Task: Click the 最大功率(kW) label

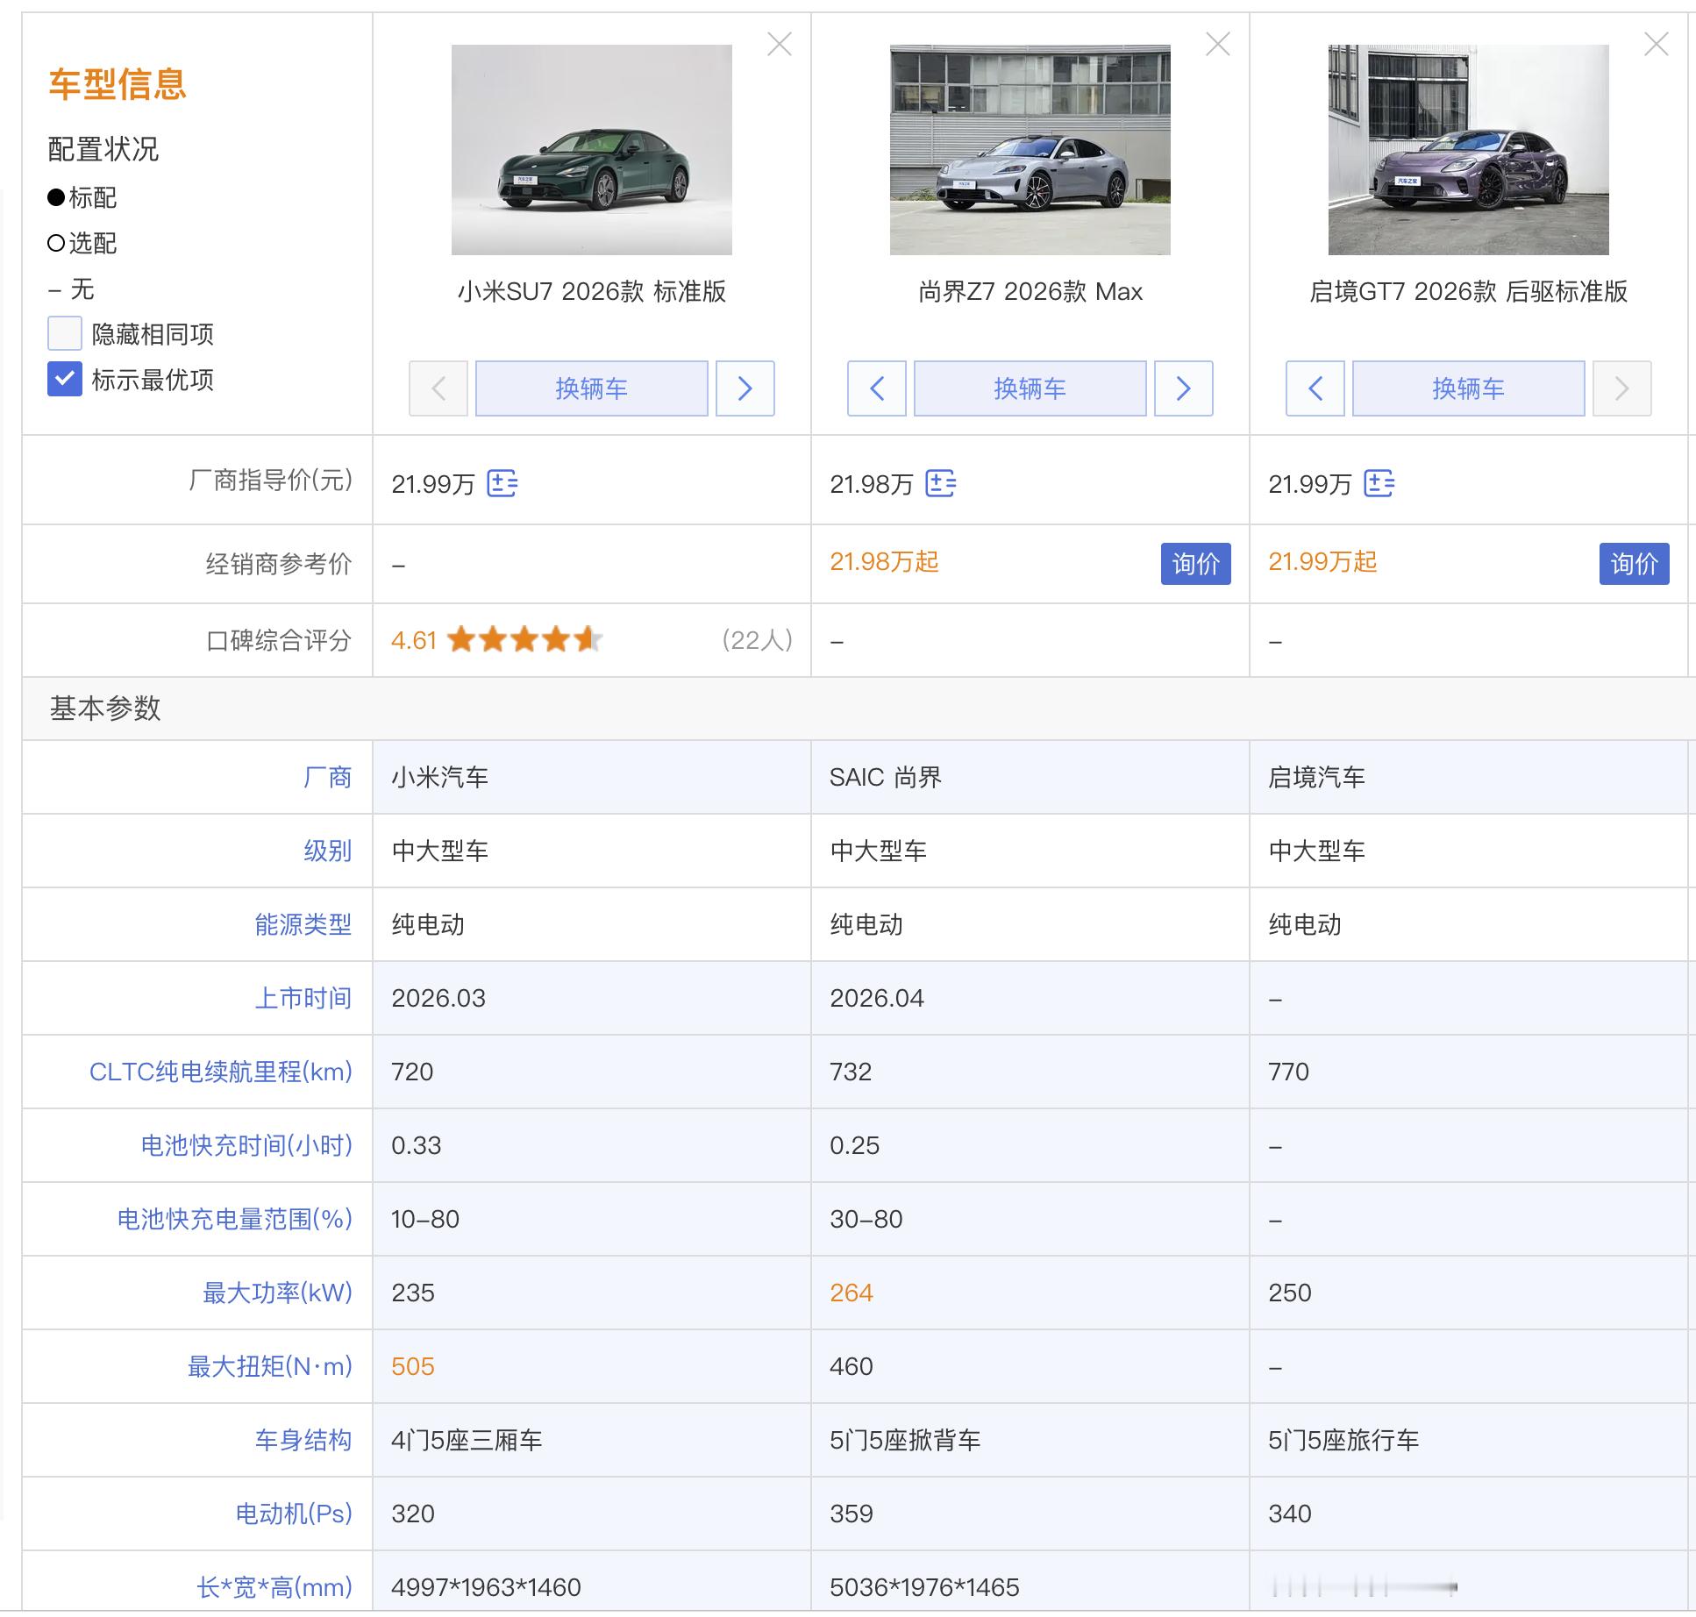Action: (x=277, y=1293)
